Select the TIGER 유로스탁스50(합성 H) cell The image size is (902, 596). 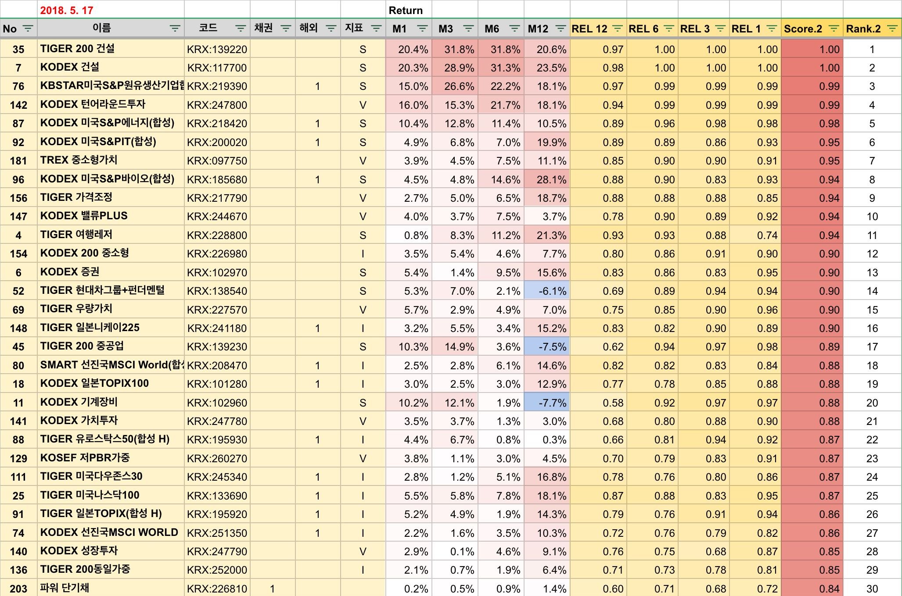(111, 439)
